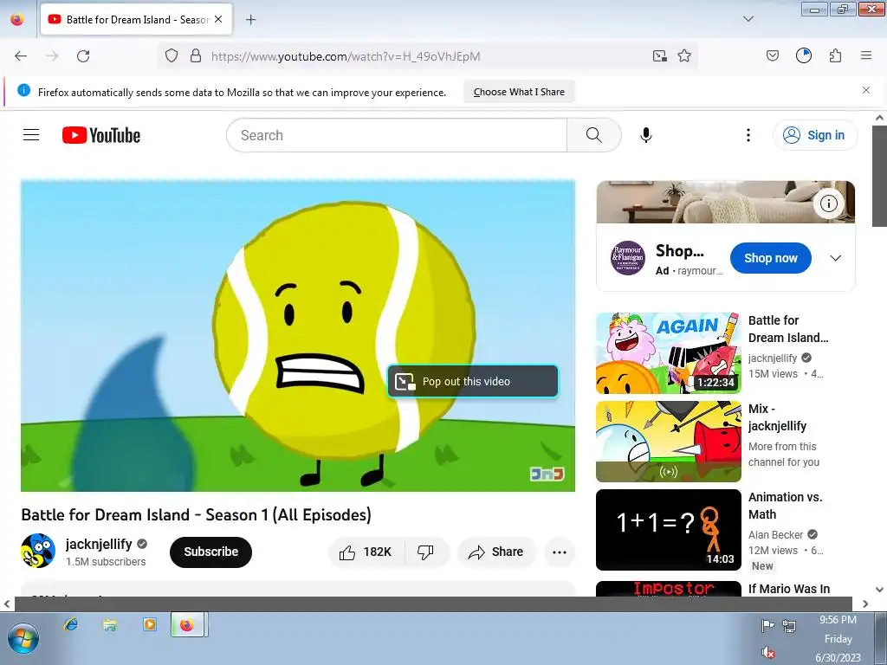This screenshot has width=887, height=665.
Task: Open Windows Media Player from the taskbar
Action: tap(149, 624)
